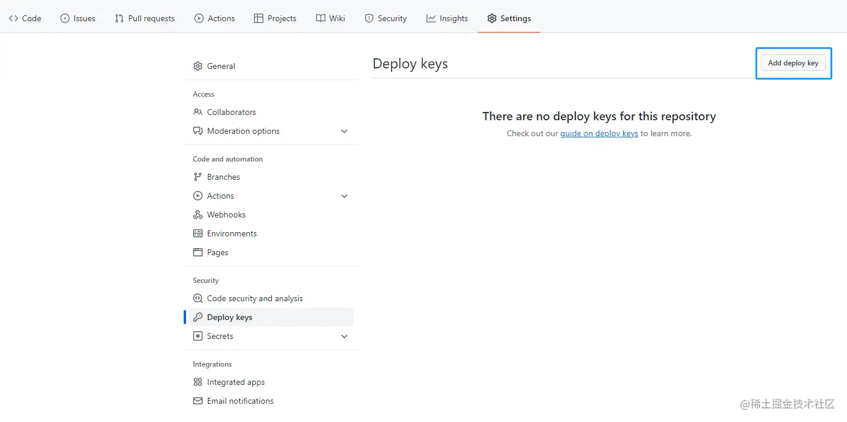Click the General gear icon in sidebar
The width and height of the screenshot is (847, 422).
coord(198,66)
